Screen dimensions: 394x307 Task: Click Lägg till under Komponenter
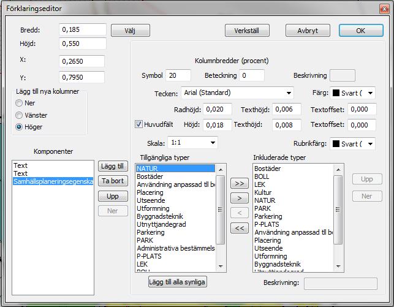(113, 166)
